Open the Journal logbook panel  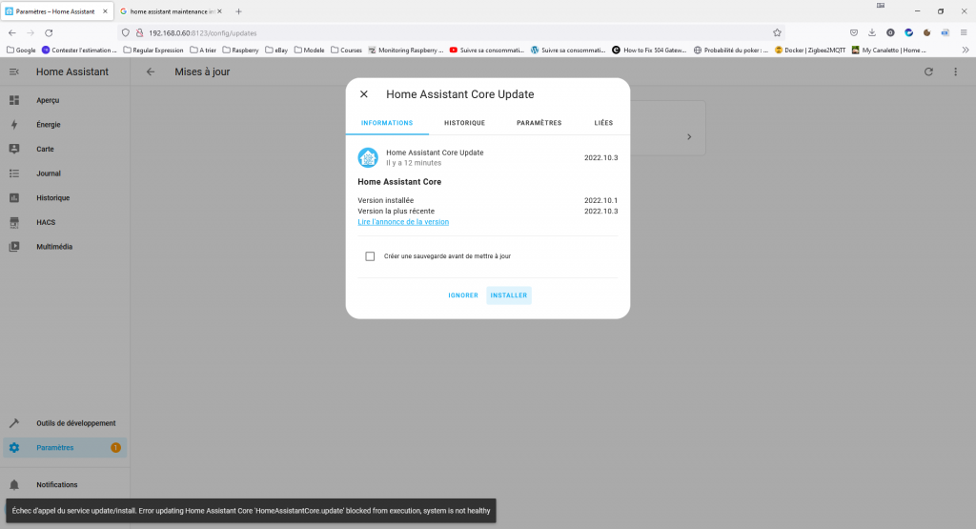click(x=65, y=173)
